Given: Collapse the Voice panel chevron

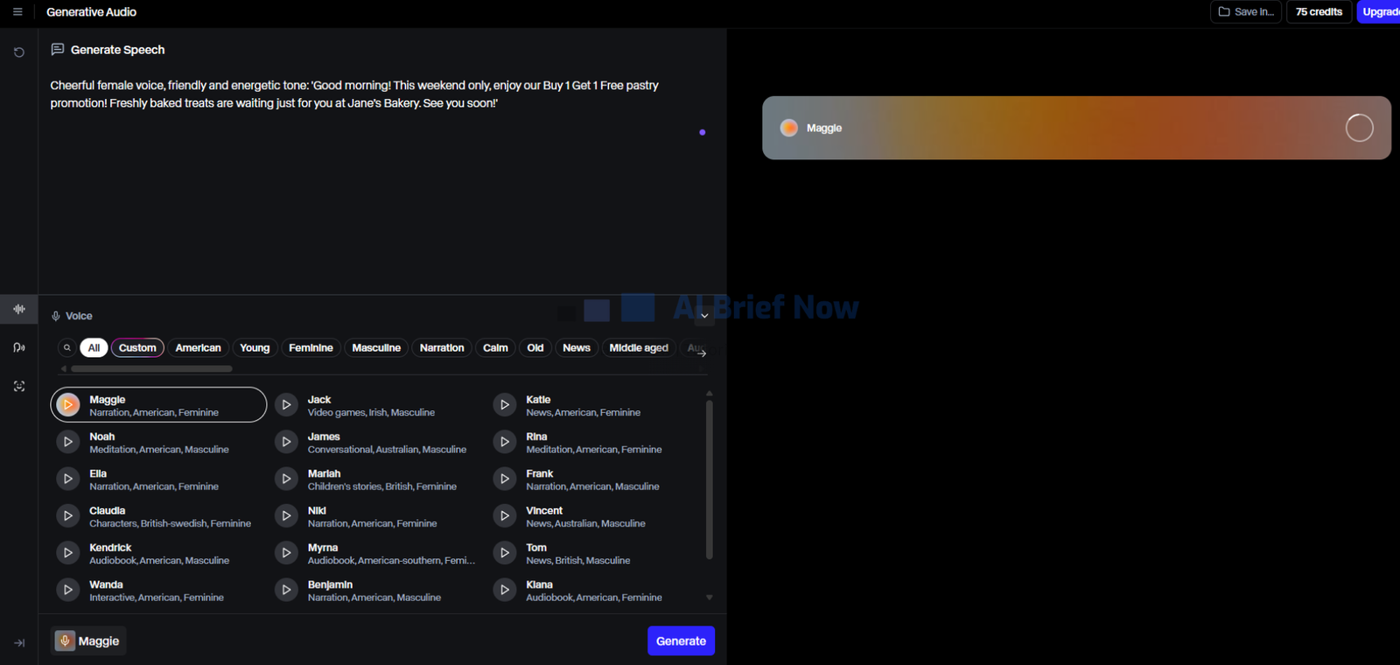Looking at the screenshot, I should tap(704, 316).
